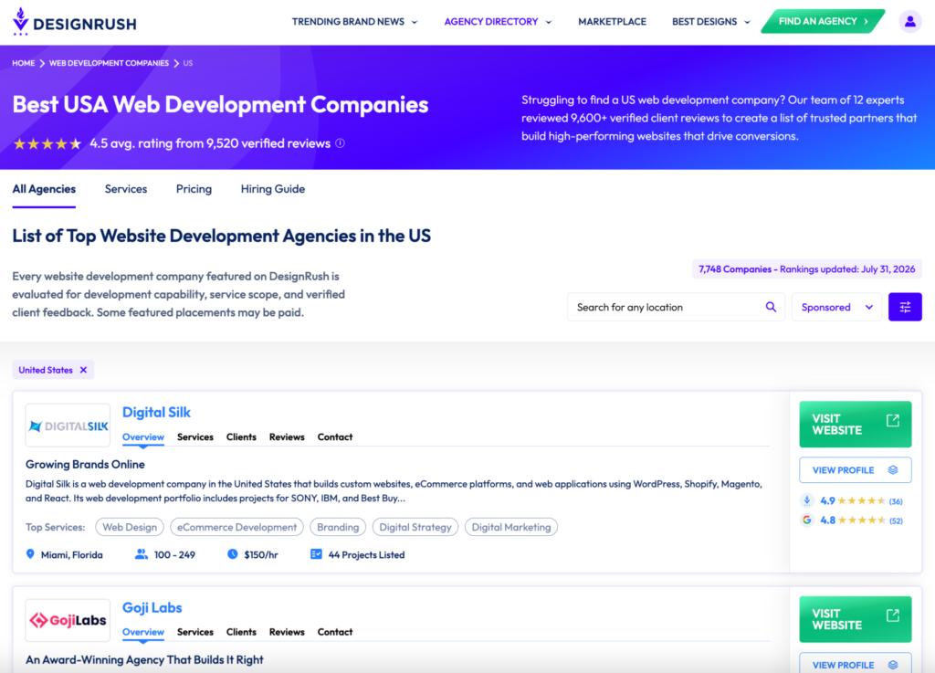This screenshot has height=673, width=935.
Task: Click the DesignRush logo
Action: pos(75,22)
